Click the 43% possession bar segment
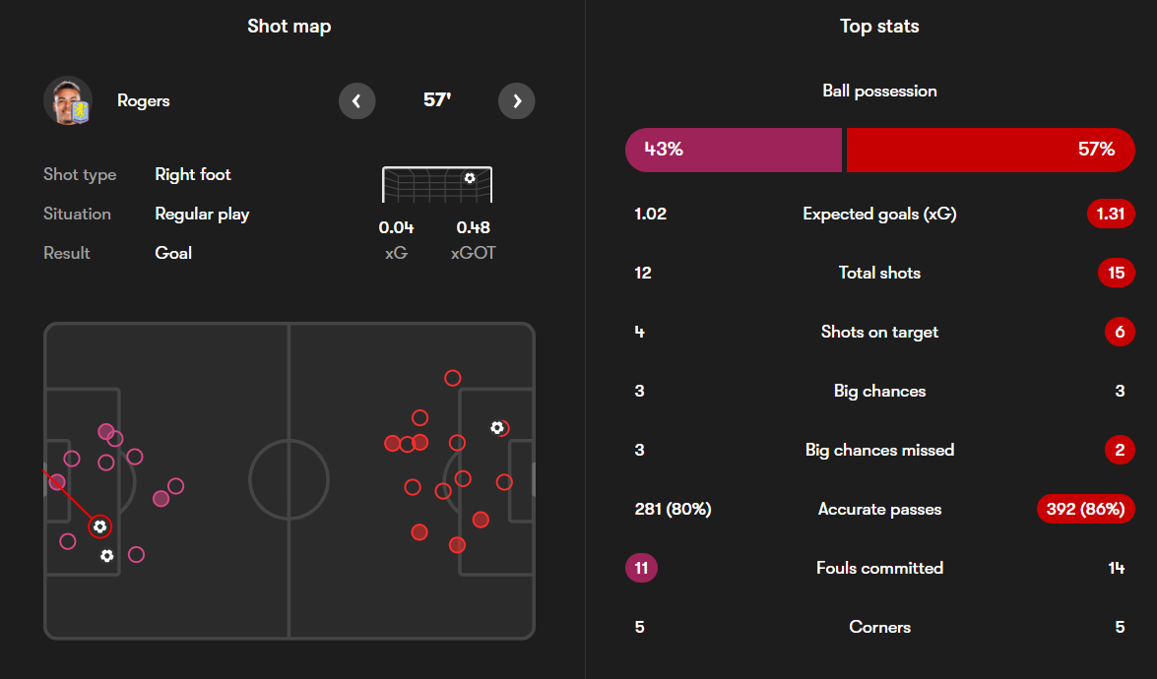Viewport: 1157px width, 679px height. tap(734, 150)
